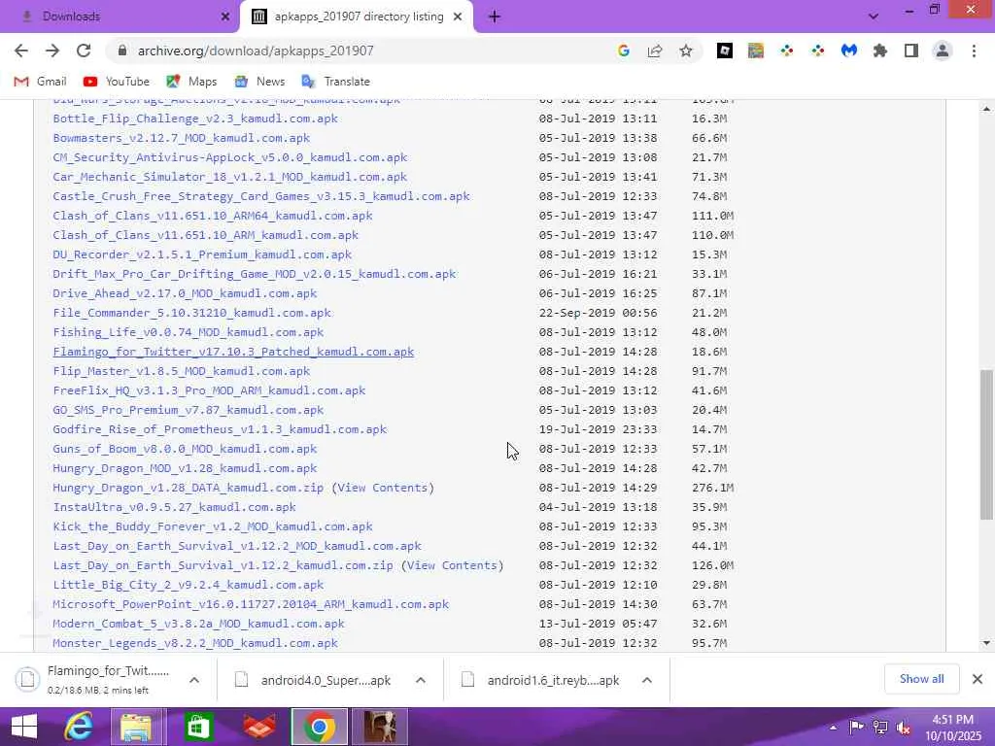Download Modern_Combat_5_v3.8.2a_MOD apk
The image size is (995, 746).
tap(198, 624)
